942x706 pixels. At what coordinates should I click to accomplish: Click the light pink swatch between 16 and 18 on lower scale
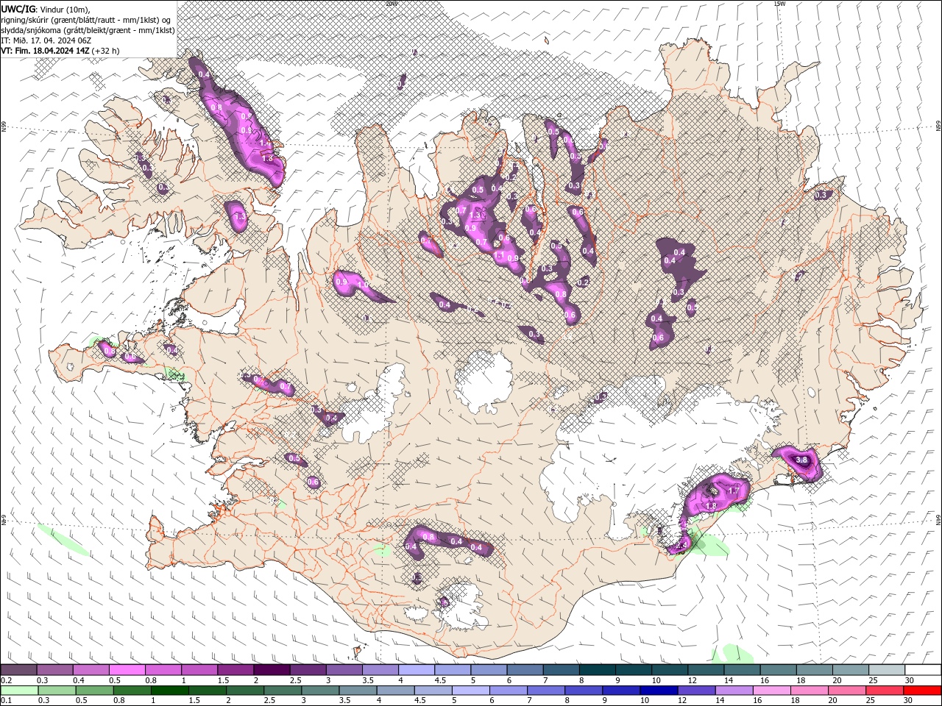(x=772, y=691)
